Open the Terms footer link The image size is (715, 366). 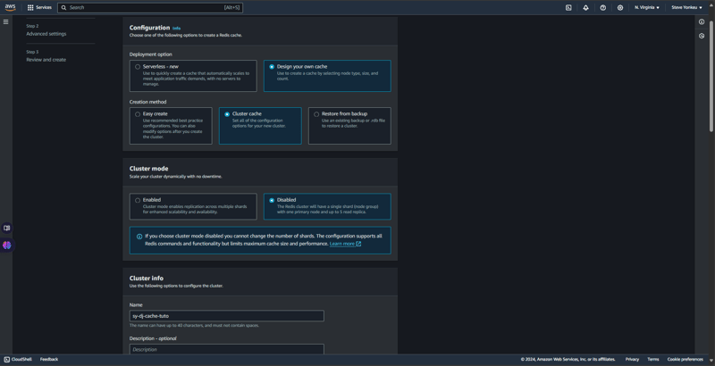(x=653, y=359)
